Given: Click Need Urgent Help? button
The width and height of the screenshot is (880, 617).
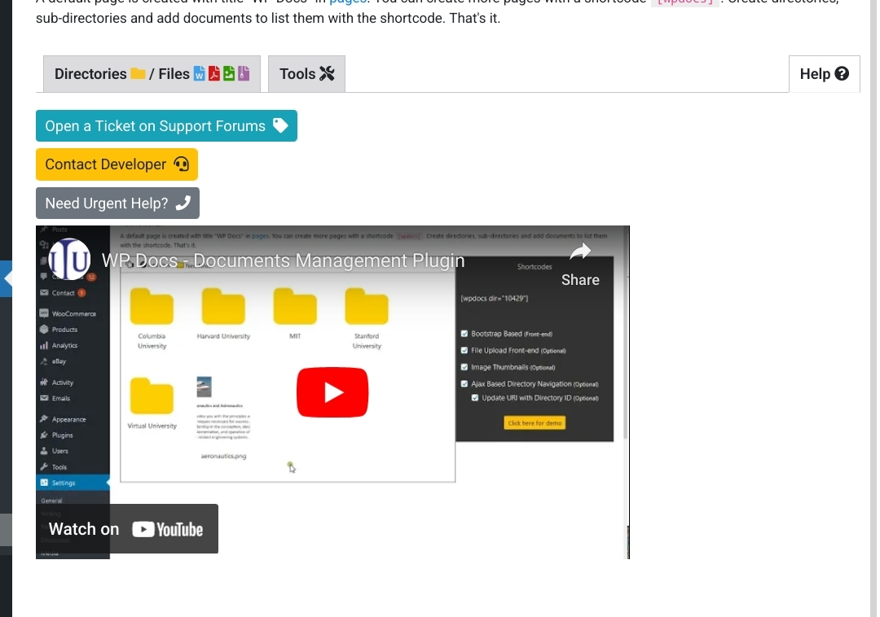Looking at the screenshot, I should [117, 203].
